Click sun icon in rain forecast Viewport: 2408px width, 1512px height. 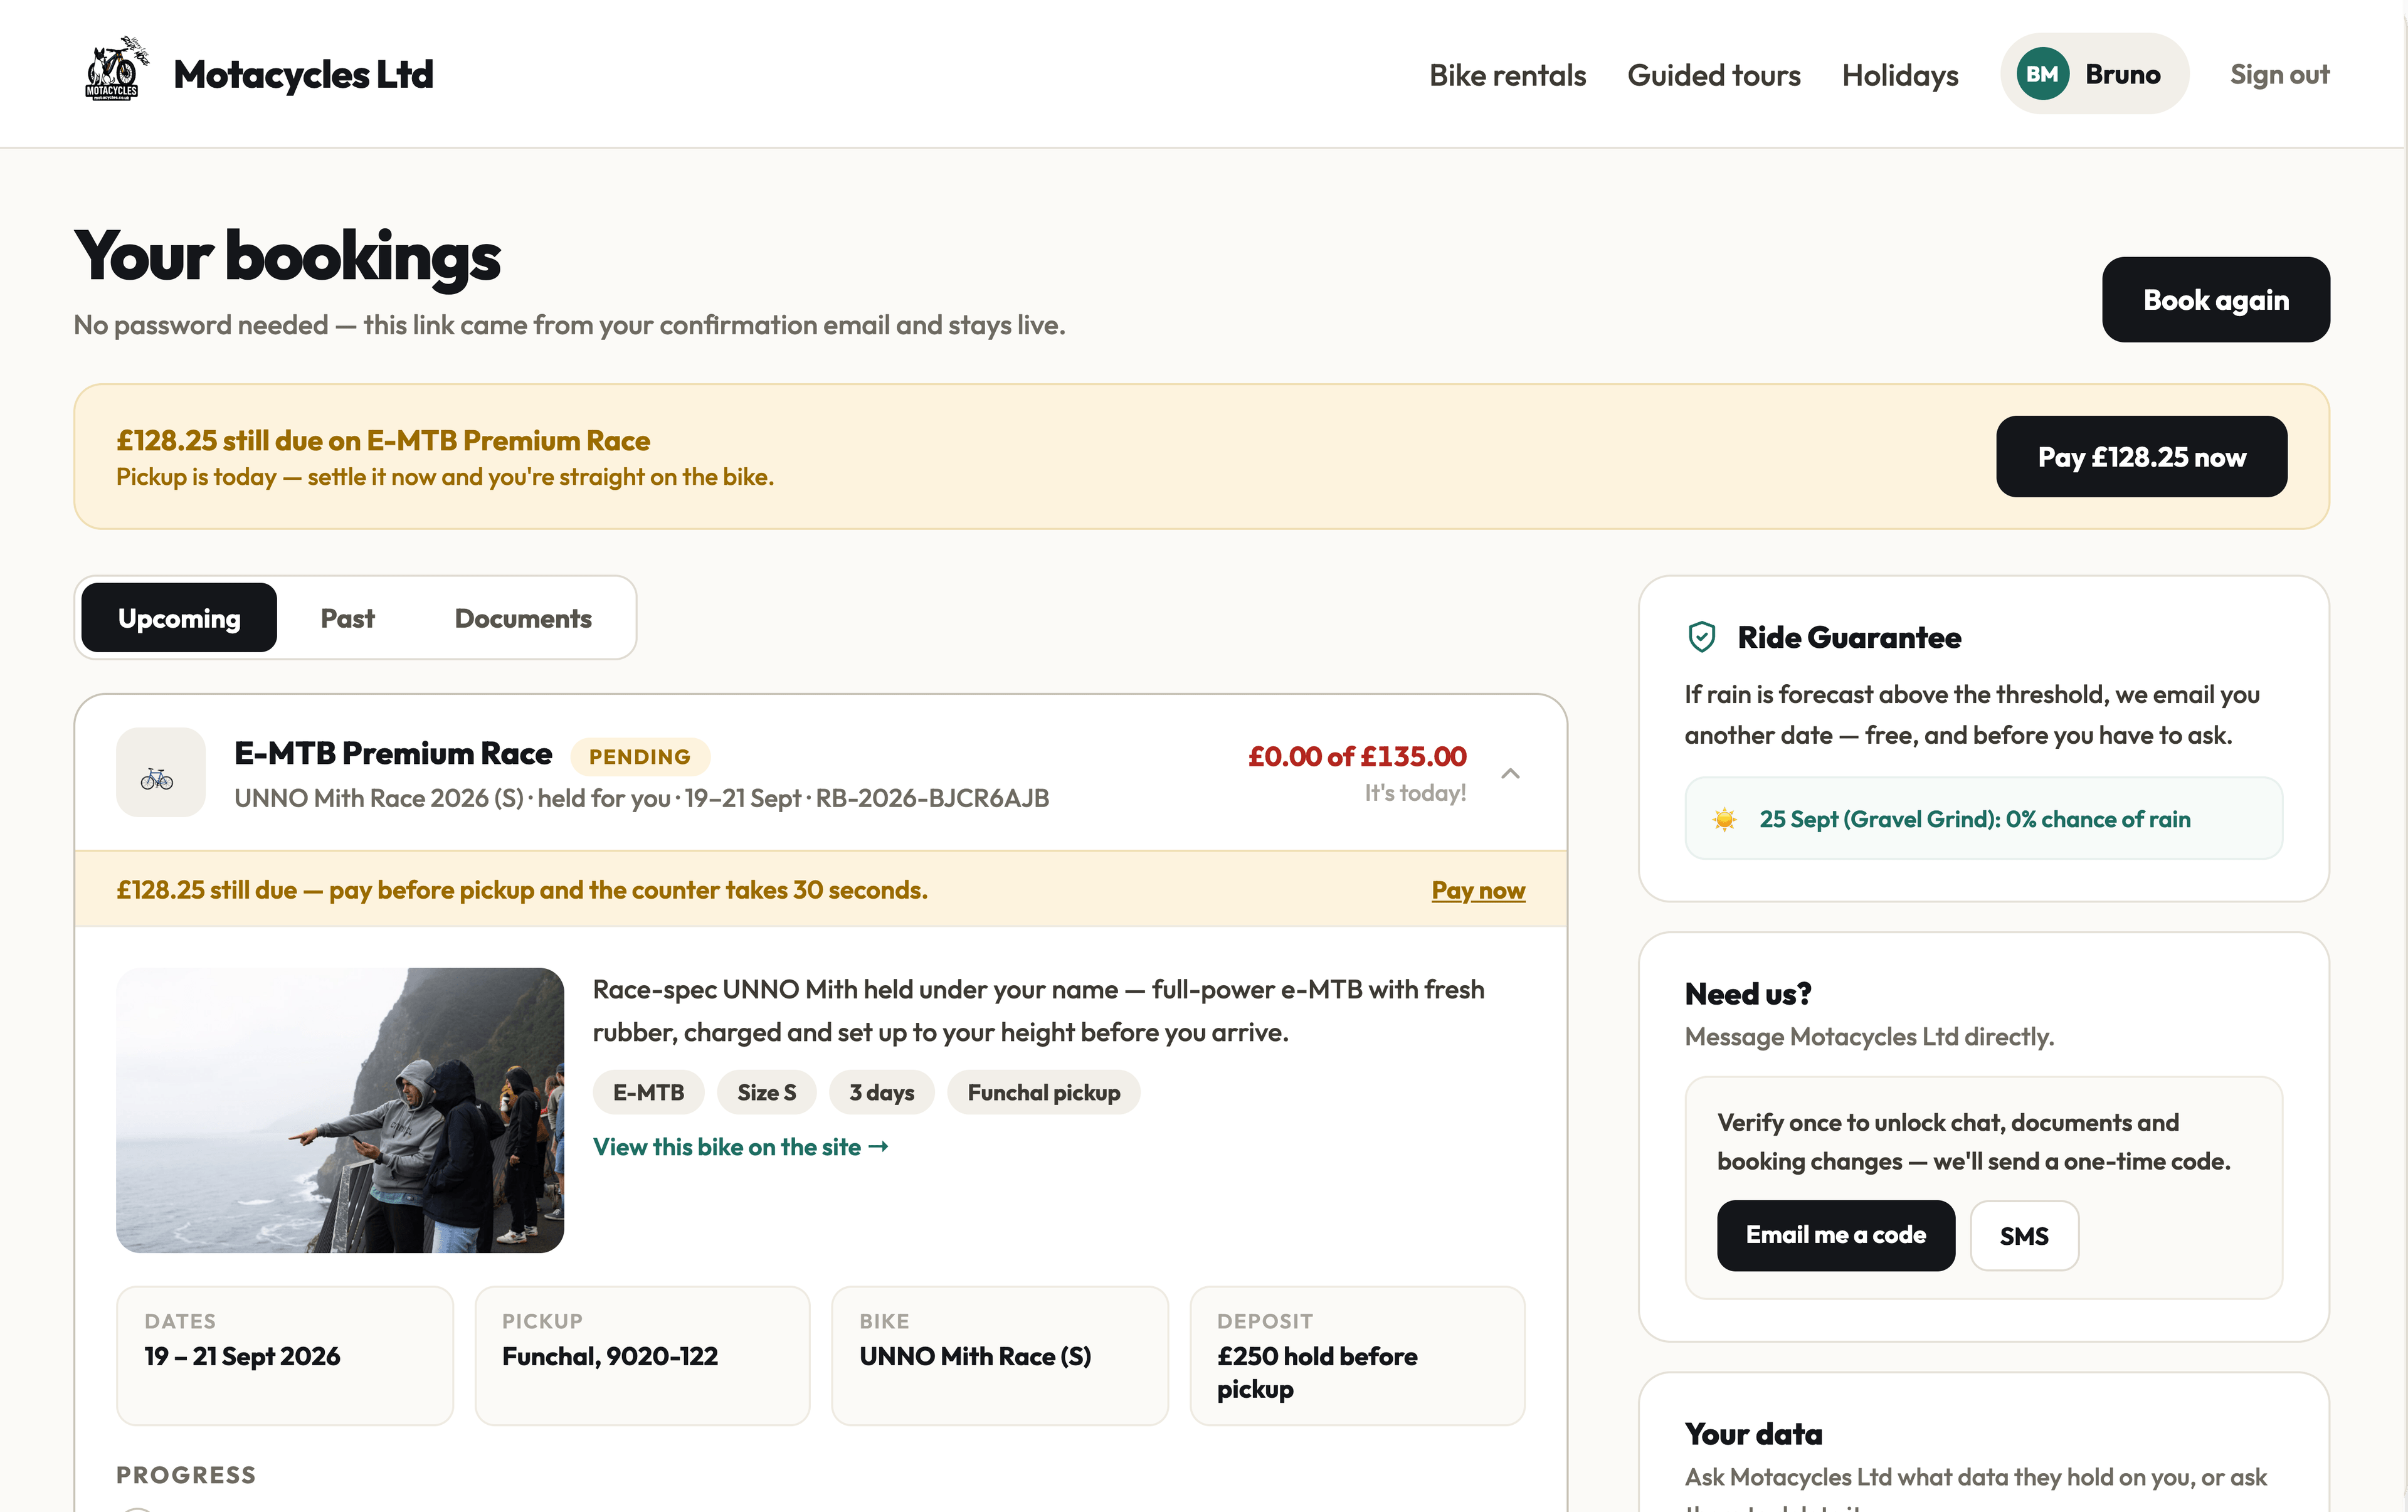[x=1724, y=819]
